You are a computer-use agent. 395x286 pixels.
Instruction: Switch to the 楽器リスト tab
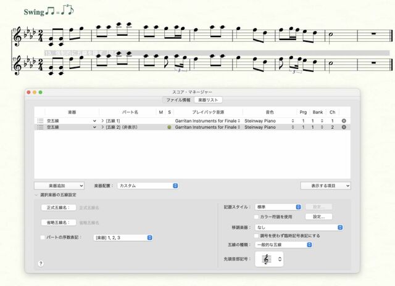tap(208, 100)
